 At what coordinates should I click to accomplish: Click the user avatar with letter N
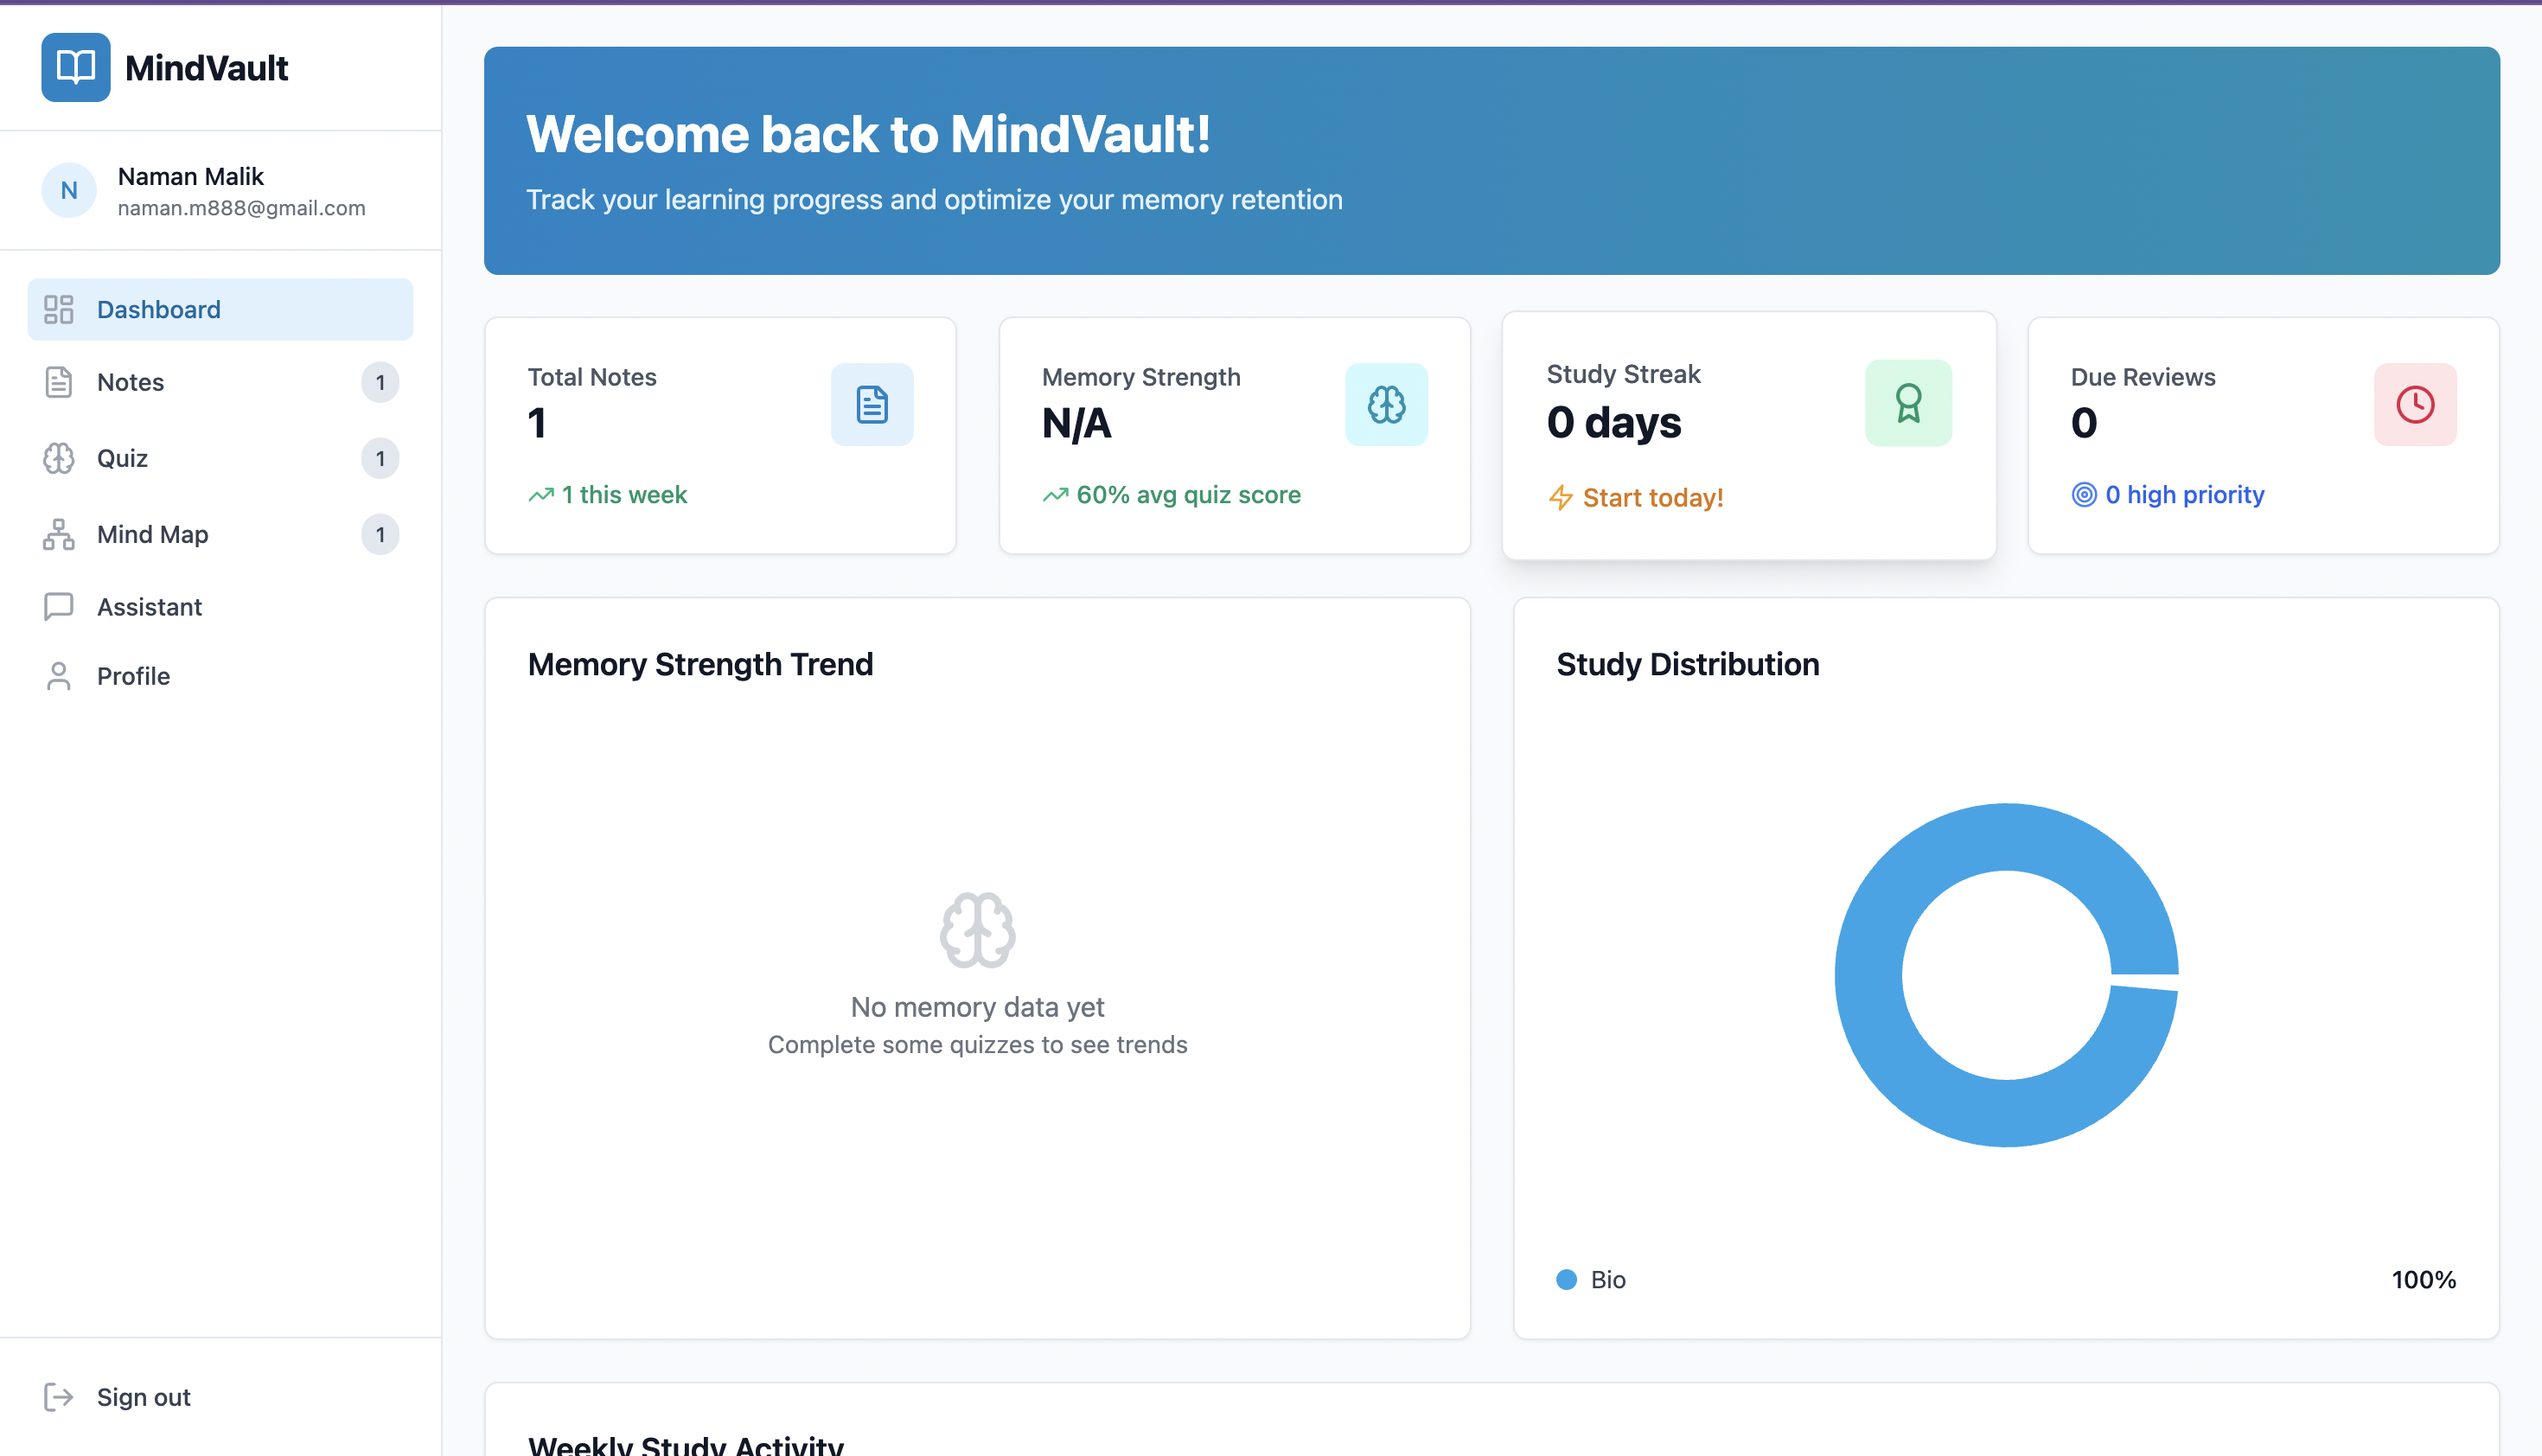[x=69, y=190]
